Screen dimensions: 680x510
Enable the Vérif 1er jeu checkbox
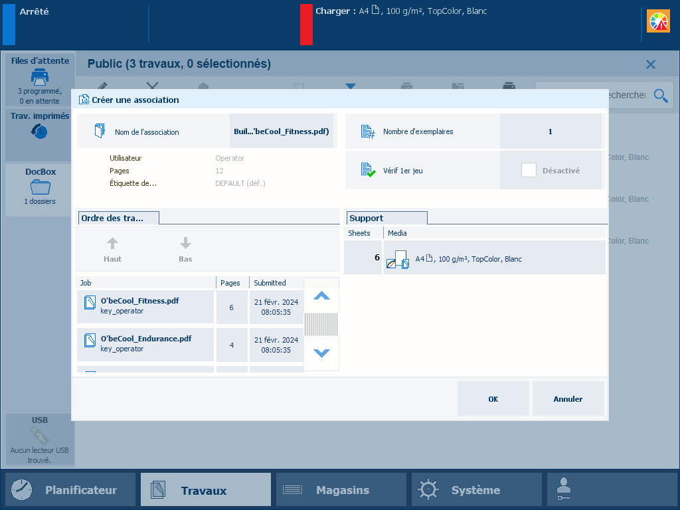pyautogui.click(x=529, y=171)
